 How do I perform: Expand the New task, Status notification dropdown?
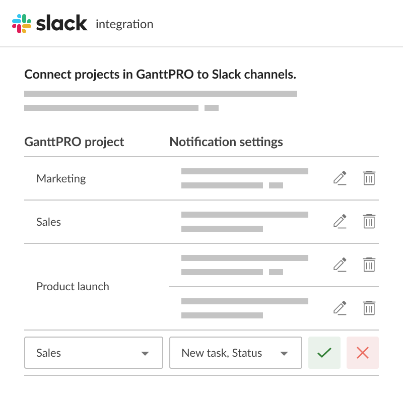pyautogui.click(x=236, y=353)
